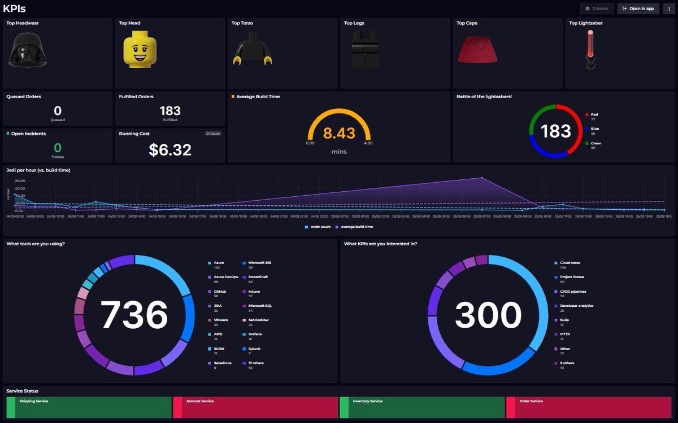
Task: Select the SCOM legend entry
Action: pyautogui.click(x=217, y=351)
